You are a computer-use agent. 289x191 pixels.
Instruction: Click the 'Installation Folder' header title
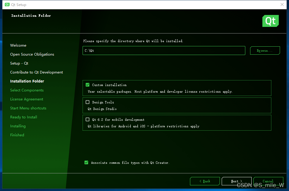pyautogui.click(x=31, y=16)
